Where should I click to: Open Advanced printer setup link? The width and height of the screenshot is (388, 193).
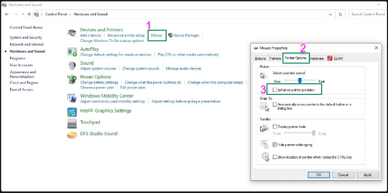click(126, 36)
